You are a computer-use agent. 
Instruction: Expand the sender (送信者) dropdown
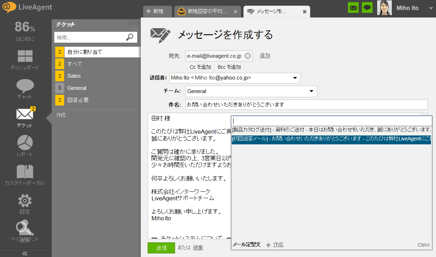pos(295,78)
